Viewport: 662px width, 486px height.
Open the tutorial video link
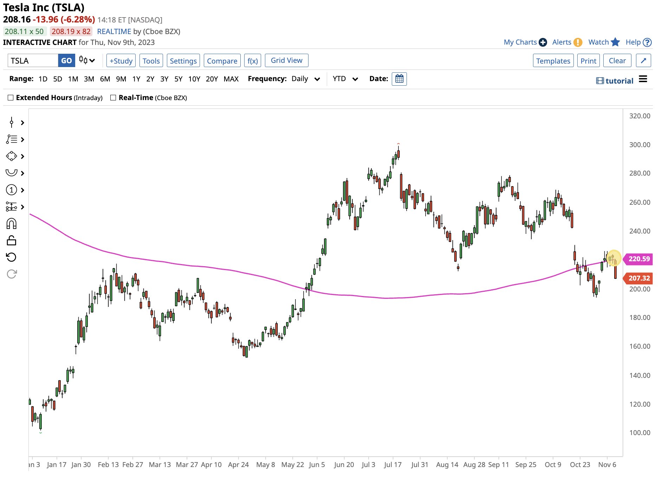click(x=615, y=81)
